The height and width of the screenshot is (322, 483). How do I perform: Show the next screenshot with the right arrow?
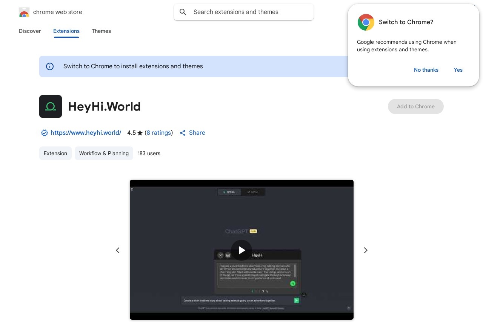coord(365,250)
